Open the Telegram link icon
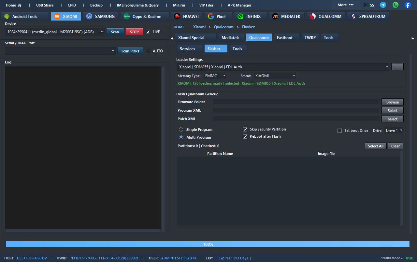417x262 pixels. tap(383, 5)
